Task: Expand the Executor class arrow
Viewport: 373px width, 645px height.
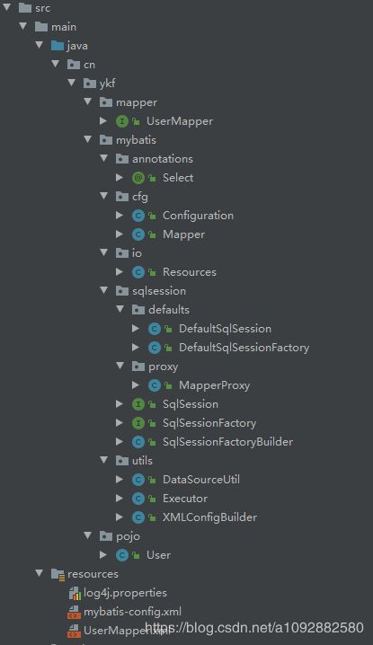Action: coord(120,499)
